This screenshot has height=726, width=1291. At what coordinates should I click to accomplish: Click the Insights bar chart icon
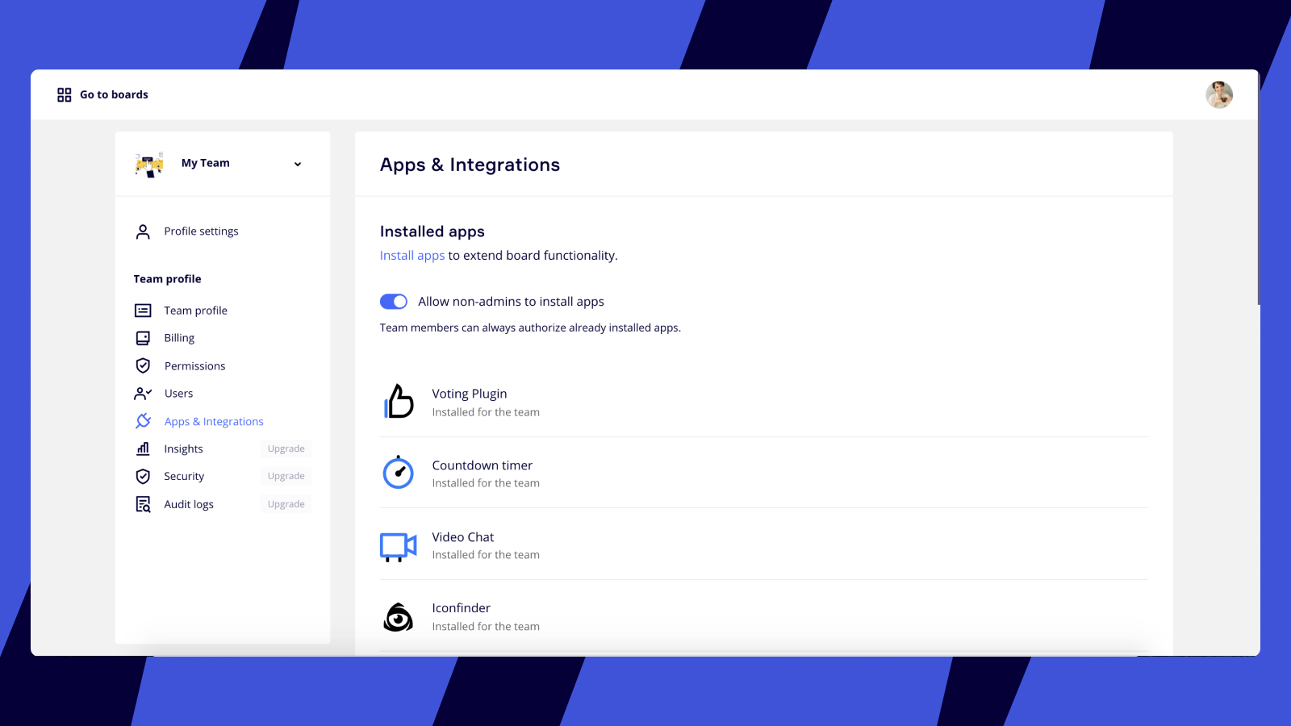click(x=143, y=449)
